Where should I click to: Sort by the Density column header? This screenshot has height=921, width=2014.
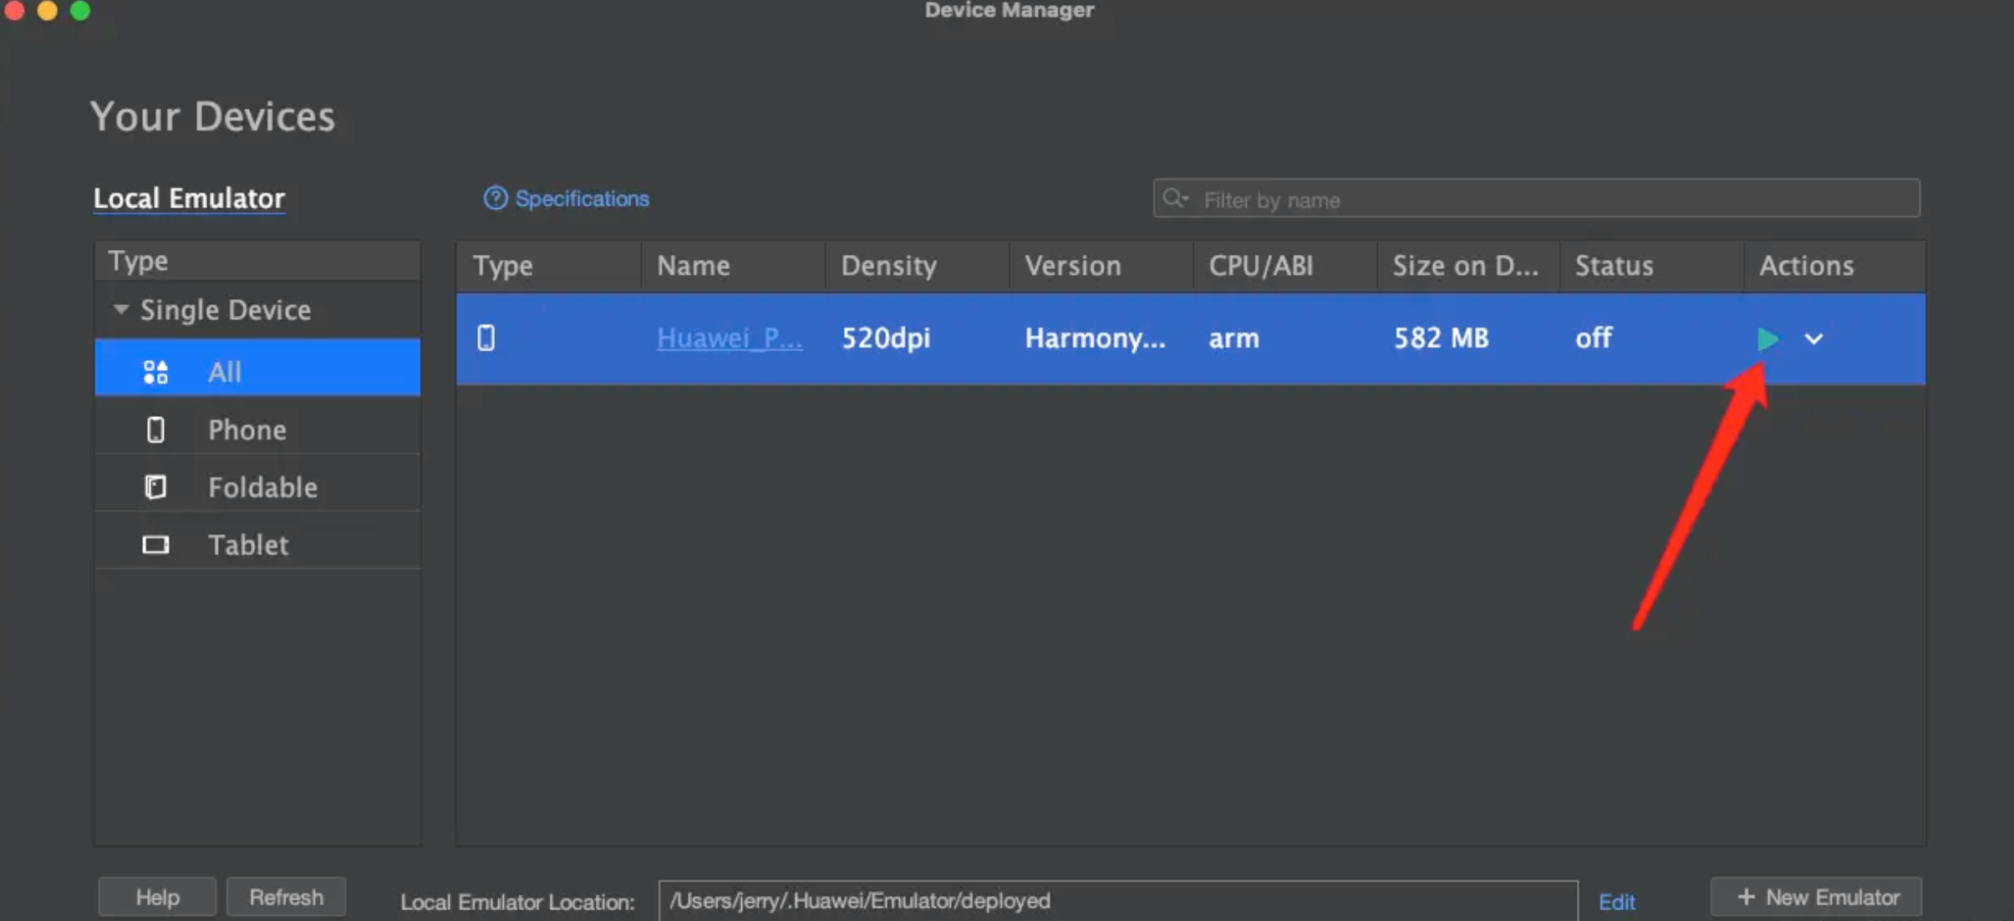(x=888, y=266)
